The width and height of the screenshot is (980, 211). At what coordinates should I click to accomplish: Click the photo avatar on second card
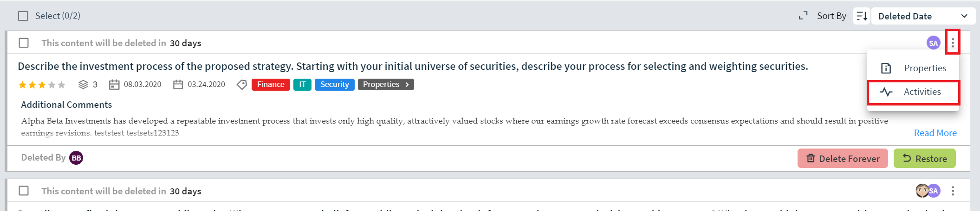tap(922, 191)
